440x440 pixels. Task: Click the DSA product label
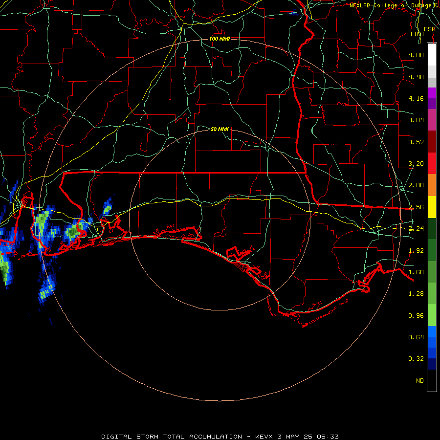click(429, 29)
